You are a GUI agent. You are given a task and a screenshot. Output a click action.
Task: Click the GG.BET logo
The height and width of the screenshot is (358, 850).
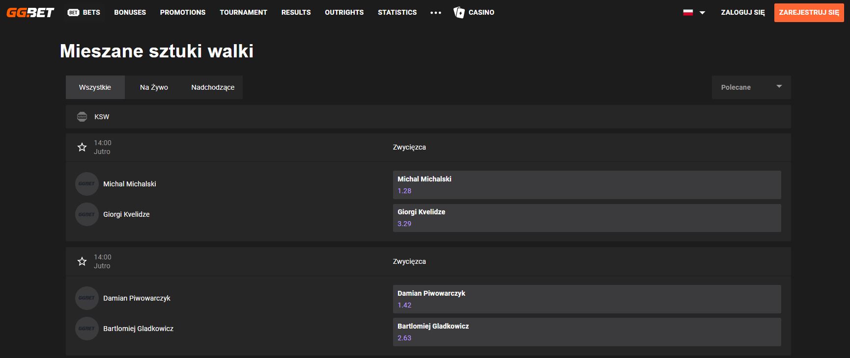tap(30, 12)
